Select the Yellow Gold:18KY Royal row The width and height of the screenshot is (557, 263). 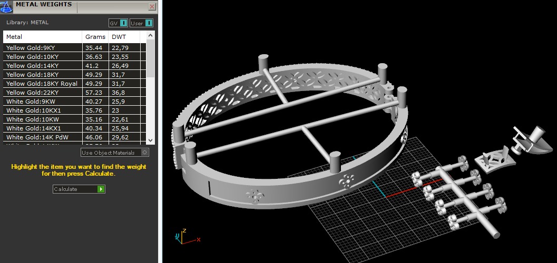pyautogui.click(x=75, y=84)
